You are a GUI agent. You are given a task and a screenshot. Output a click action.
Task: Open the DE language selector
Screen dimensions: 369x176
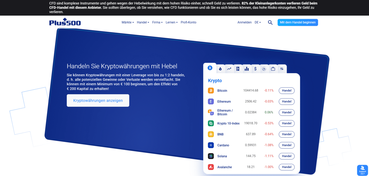[258, 22]
